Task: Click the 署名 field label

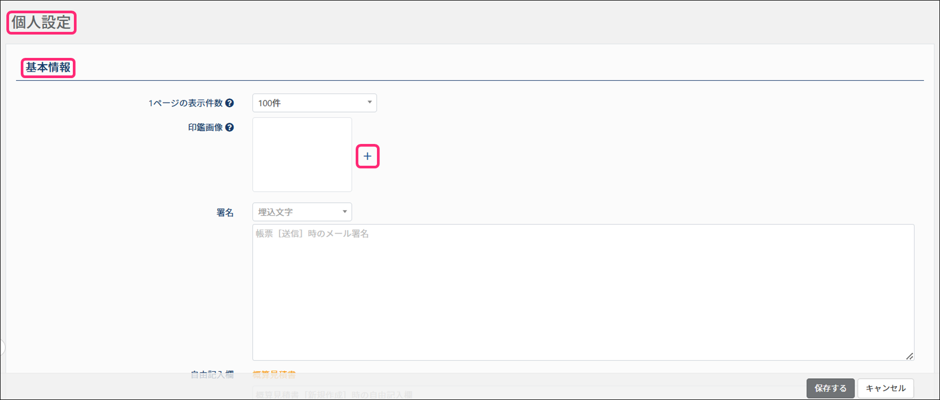Action: click(225, 212)
